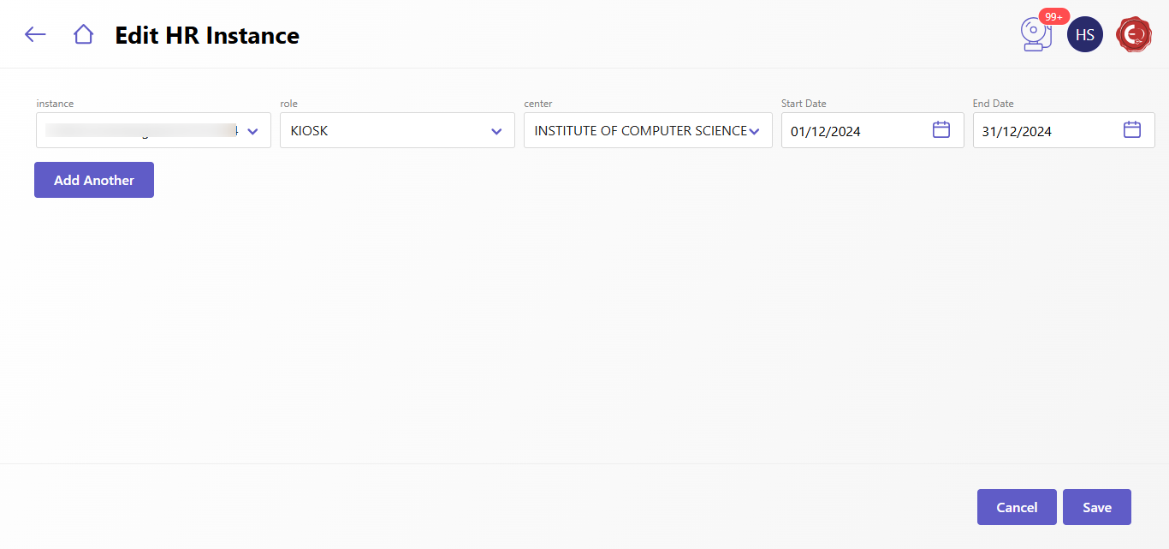Expand the instance dropdown chevron
The width and height of the screenshot is (1169, 549).
point(252,131)
